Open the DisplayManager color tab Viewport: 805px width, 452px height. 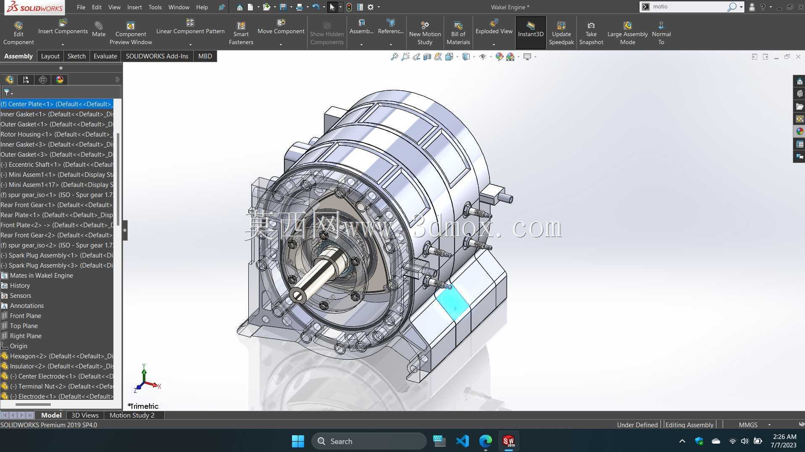pos(60,79)
